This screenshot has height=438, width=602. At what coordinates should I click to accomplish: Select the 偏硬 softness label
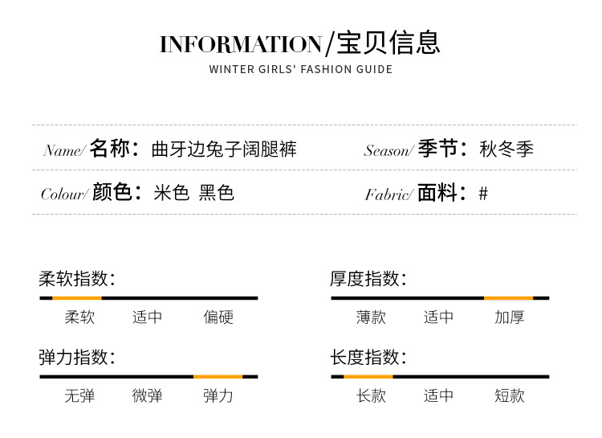tap(218, 317)
